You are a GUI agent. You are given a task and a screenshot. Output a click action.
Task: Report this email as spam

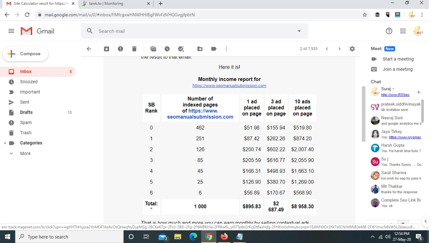(120, 49)
